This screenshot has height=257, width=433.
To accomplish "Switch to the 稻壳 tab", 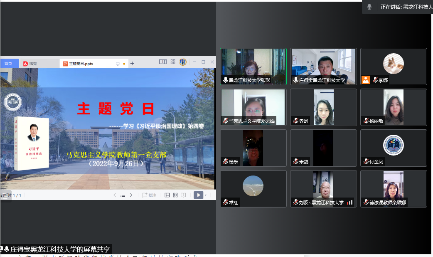I will pos(30,64).
